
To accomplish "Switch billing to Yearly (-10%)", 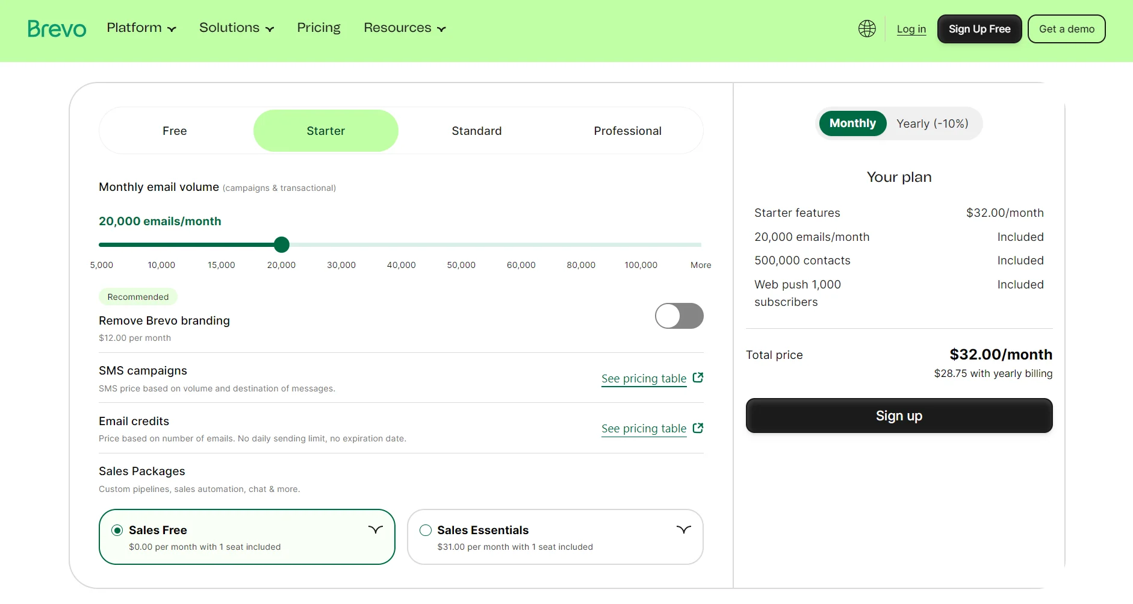I will click(x=932, y=123).
